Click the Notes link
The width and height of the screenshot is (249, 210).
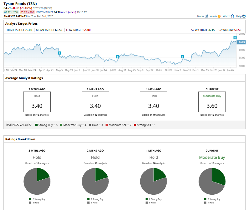click(200, 16)
